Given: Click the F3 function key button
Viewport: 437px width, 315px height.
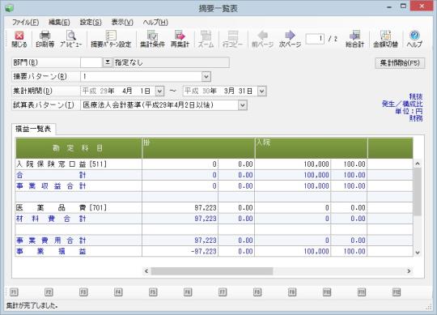Looking at the screenshot, I should pos(83,292).
